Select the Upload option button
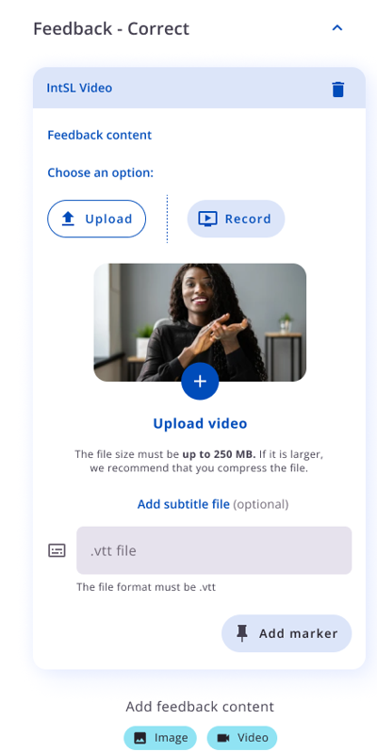The image size is (377, 752). coord(96,219)
